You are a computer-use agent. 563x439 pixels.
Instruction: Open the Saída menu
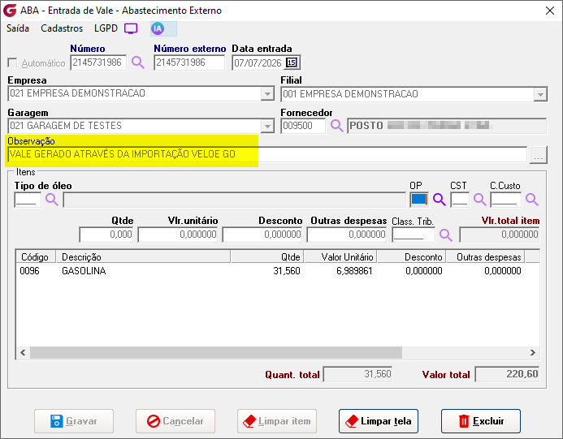click(x=18, y=28)
